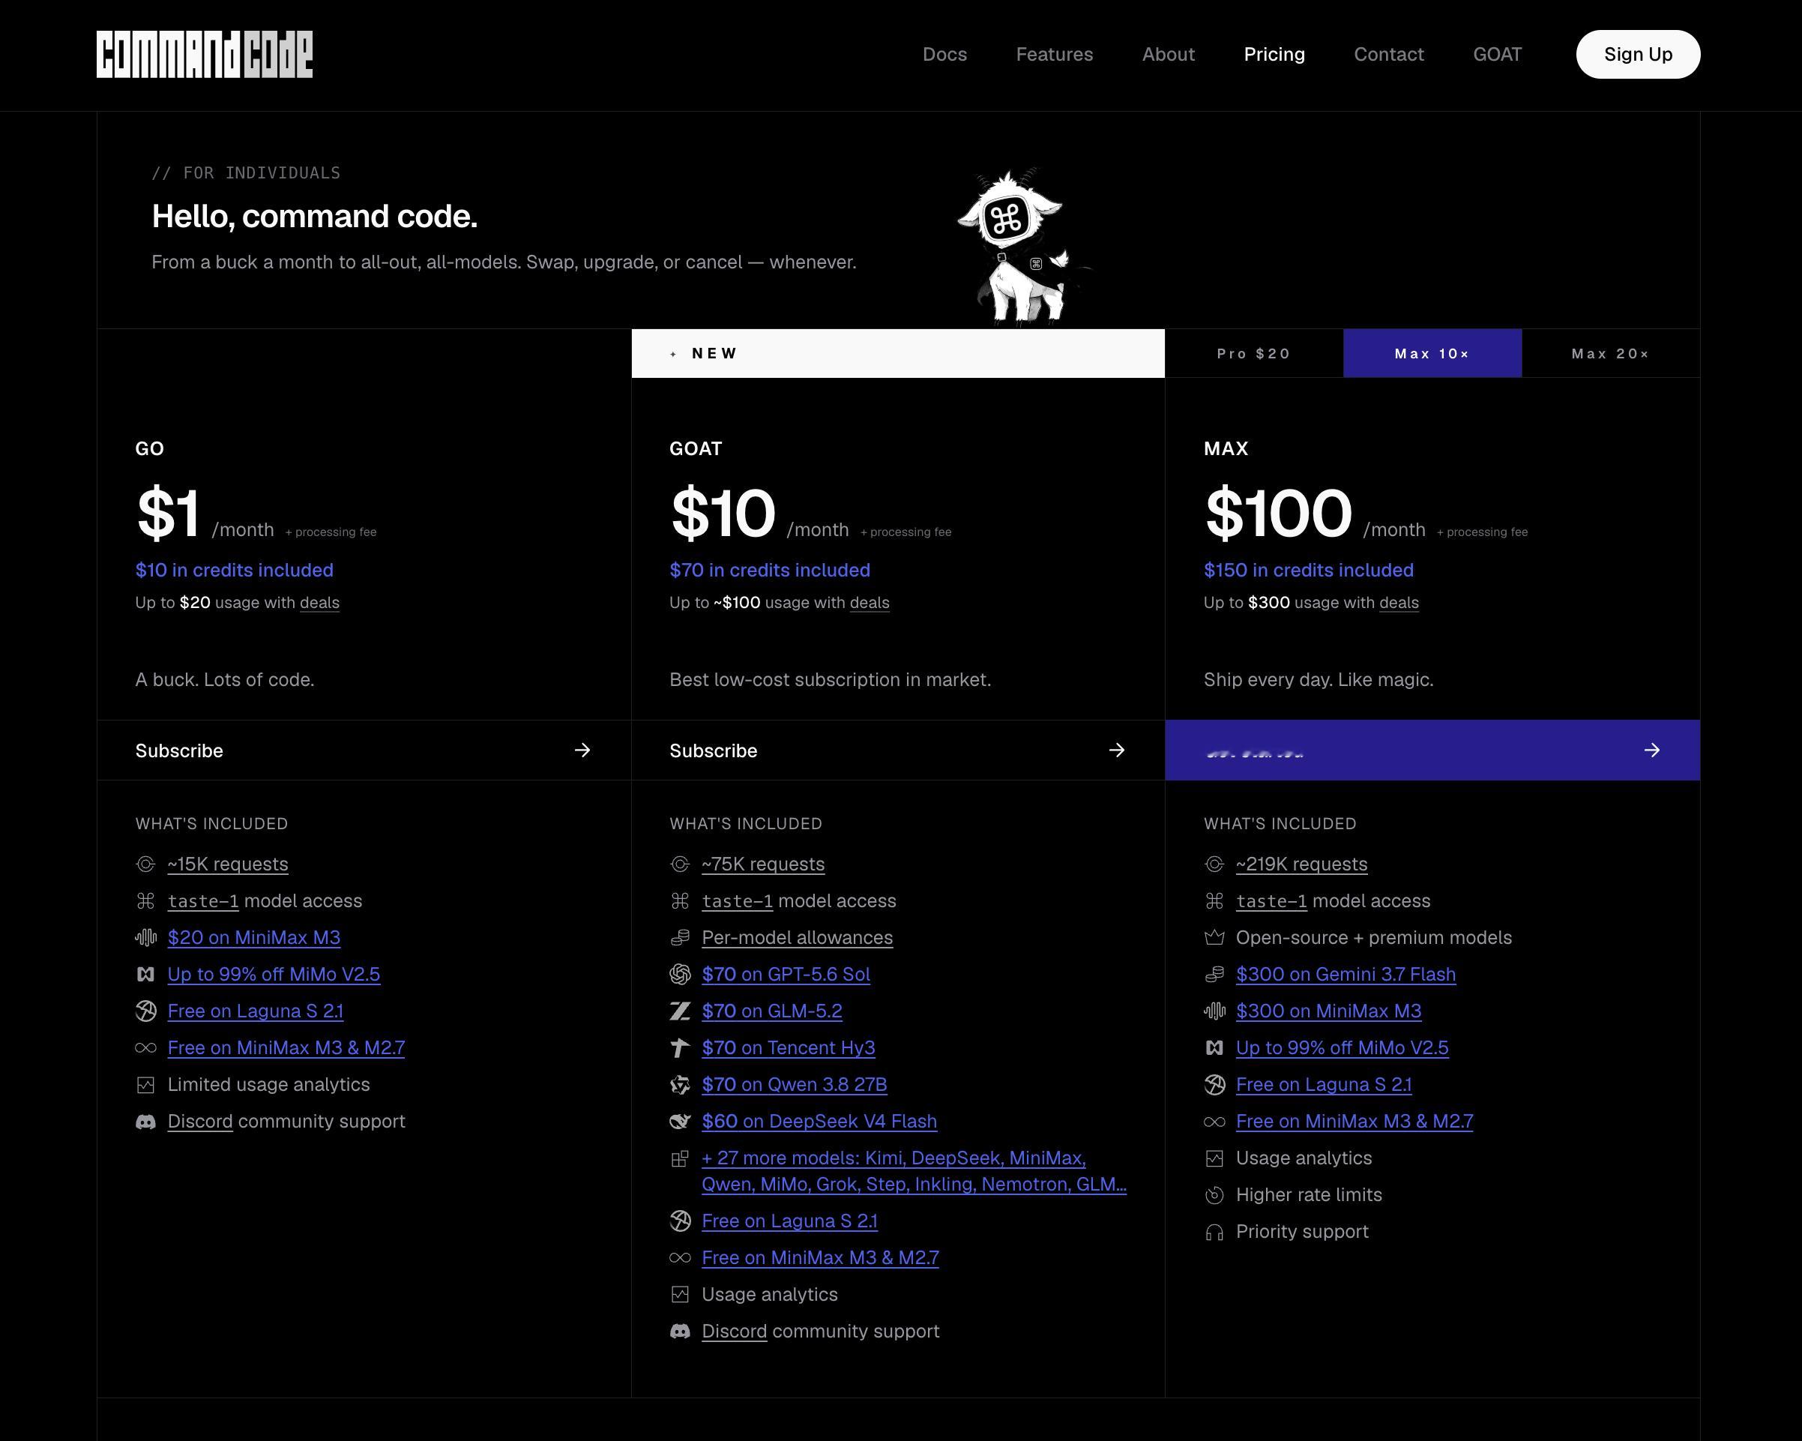This screenshot has width=1802, height=1441.
Task: Open the + 27 more models link
Action: [x=914, y=1171]
